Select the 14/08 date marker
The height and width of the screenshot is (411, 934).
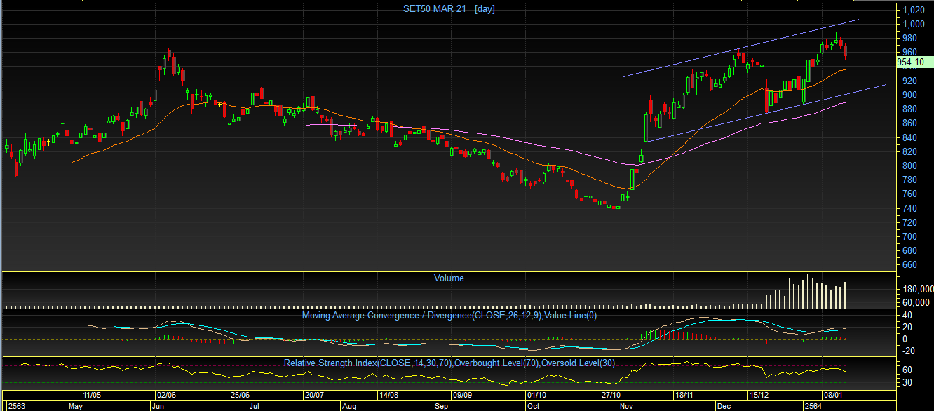(x=388, y=395)
